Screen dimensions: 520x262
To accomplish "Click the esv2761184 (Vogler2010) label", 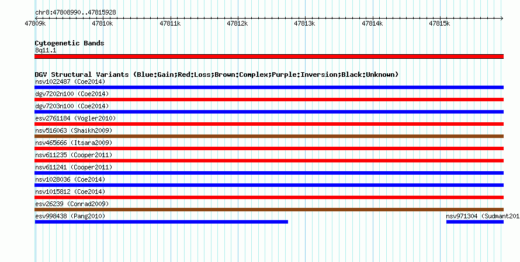I will [75, 118].
